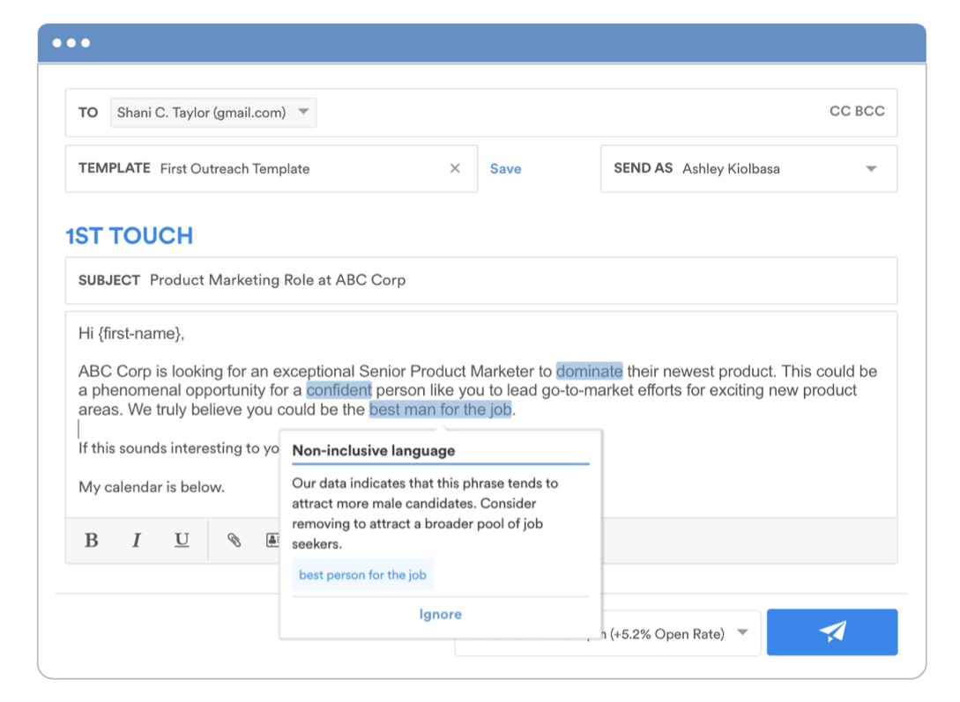
Task: Expand the SEND AS sender dropdown
Action: 871,168
